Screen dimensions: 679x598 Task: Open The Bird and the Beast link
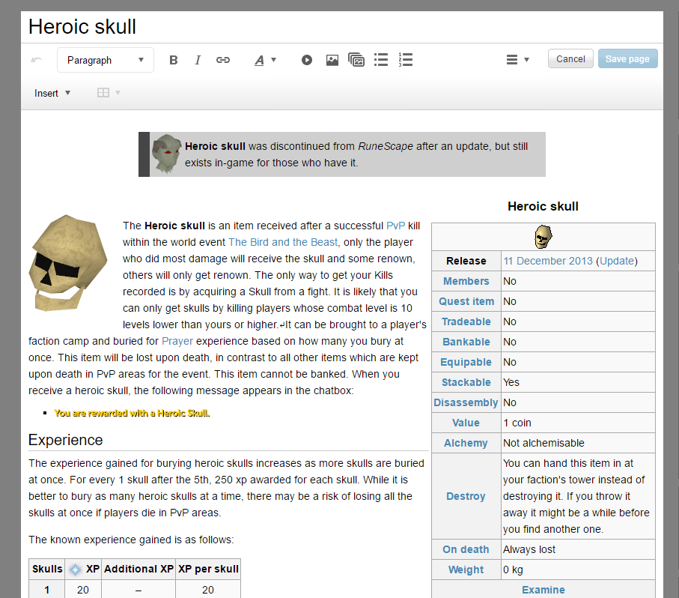tap(283, 242)
